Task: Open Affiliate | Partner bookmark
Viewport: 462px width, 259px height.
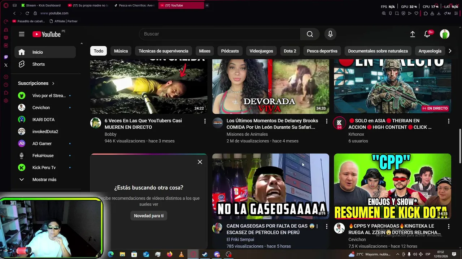Action: pyautogui.click(x=64, y=21)
